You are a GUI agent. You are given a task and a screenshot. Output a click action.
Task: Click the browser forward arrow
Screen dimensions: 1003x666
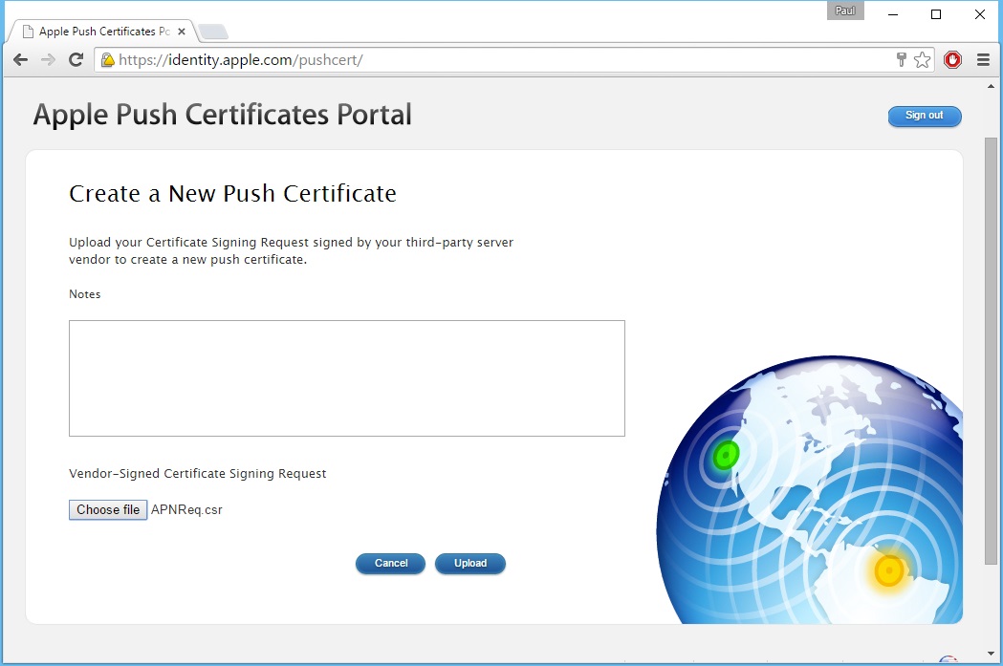[x=48, y=60]
